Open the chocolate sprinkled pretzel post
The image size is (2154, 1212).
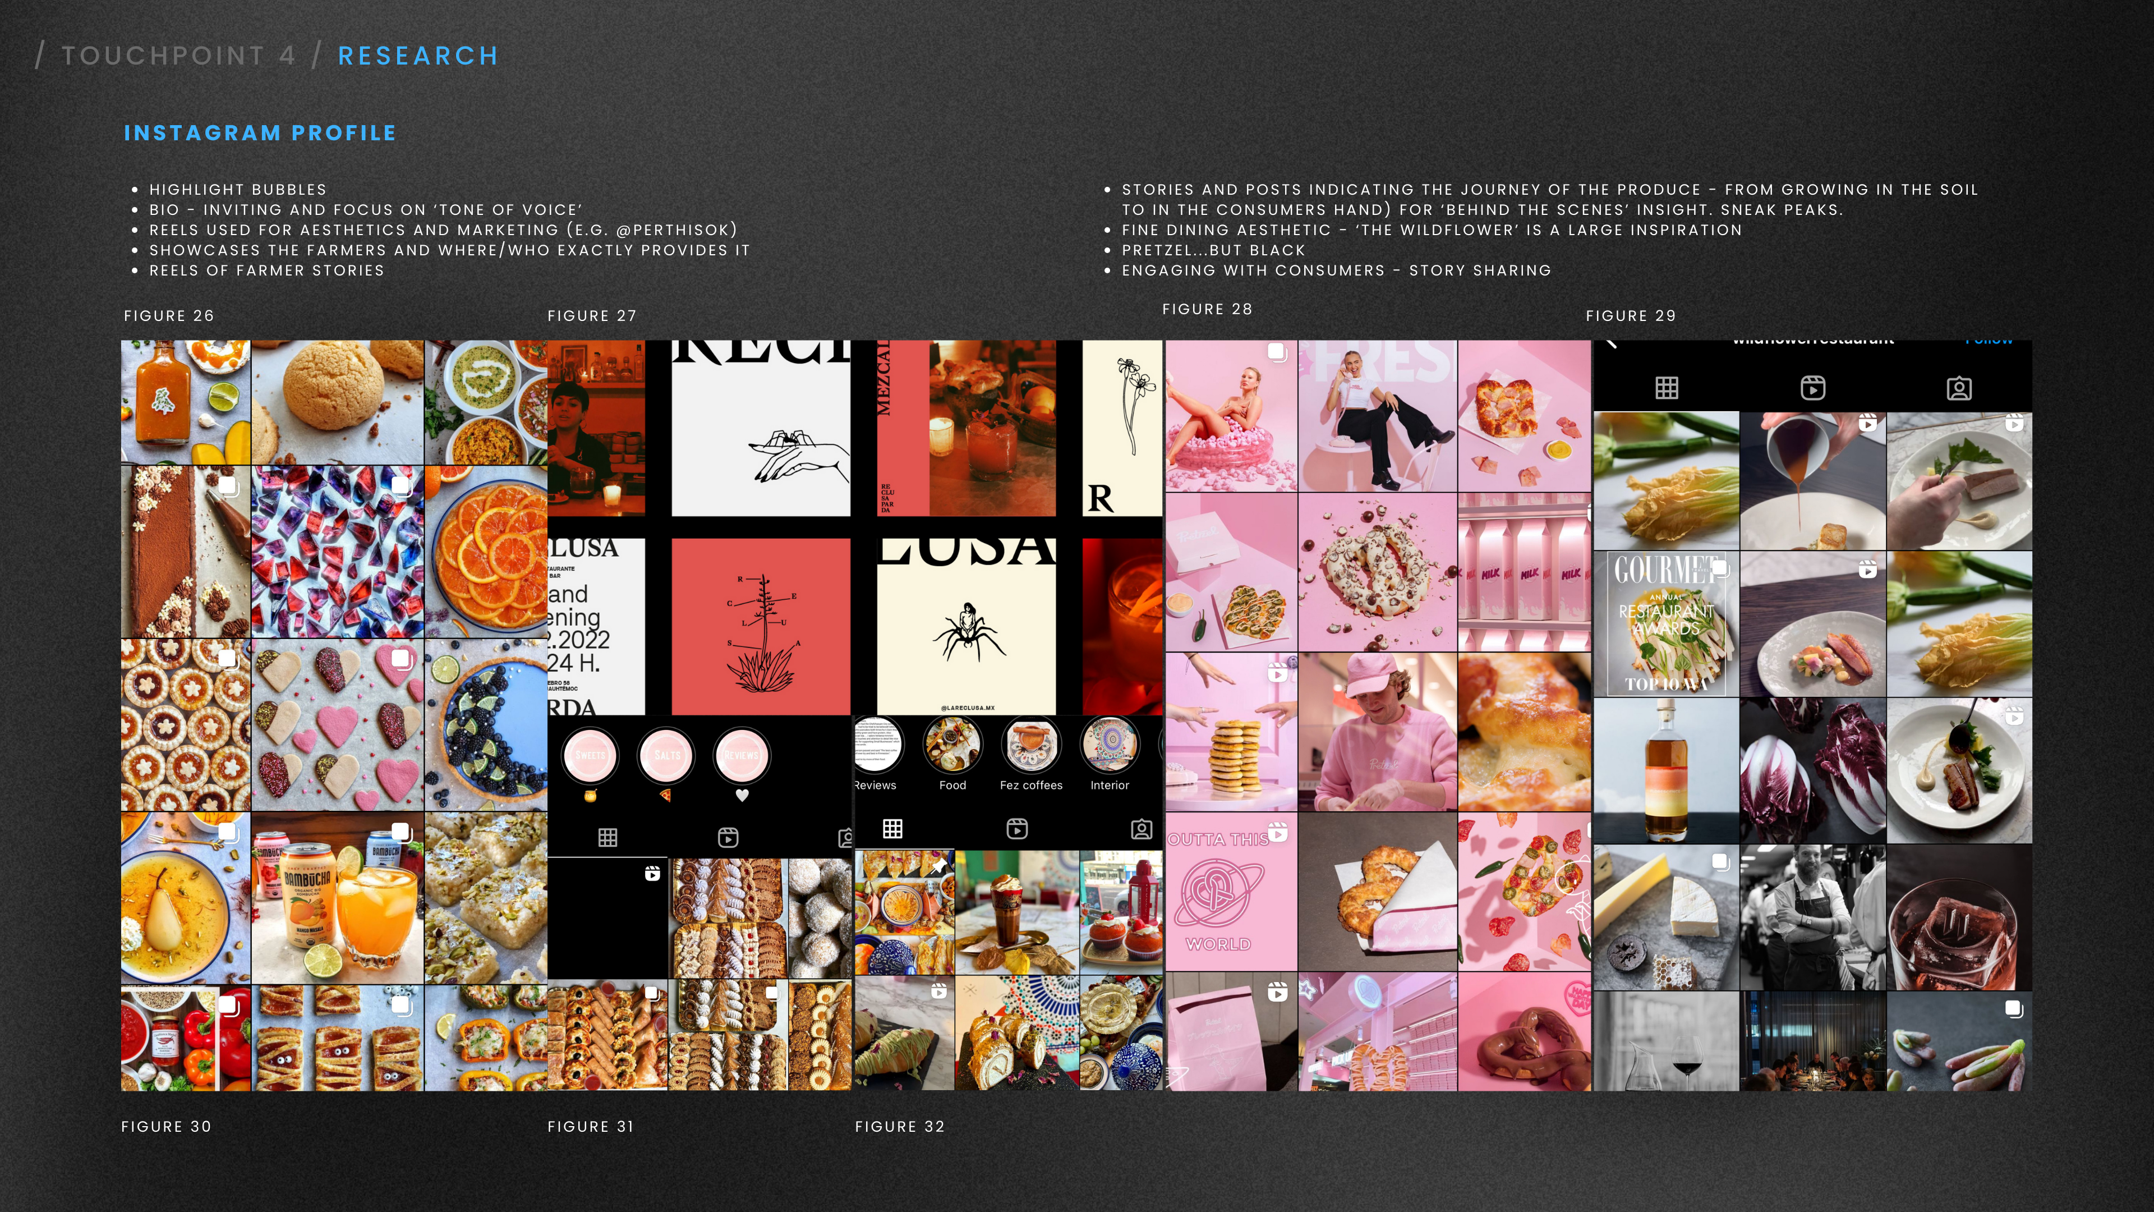[x=1377, y=572]
